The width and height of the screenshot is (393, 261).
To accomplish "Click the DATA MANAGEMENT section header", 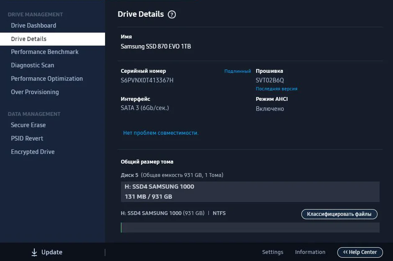I will click(x=34, y=114).
